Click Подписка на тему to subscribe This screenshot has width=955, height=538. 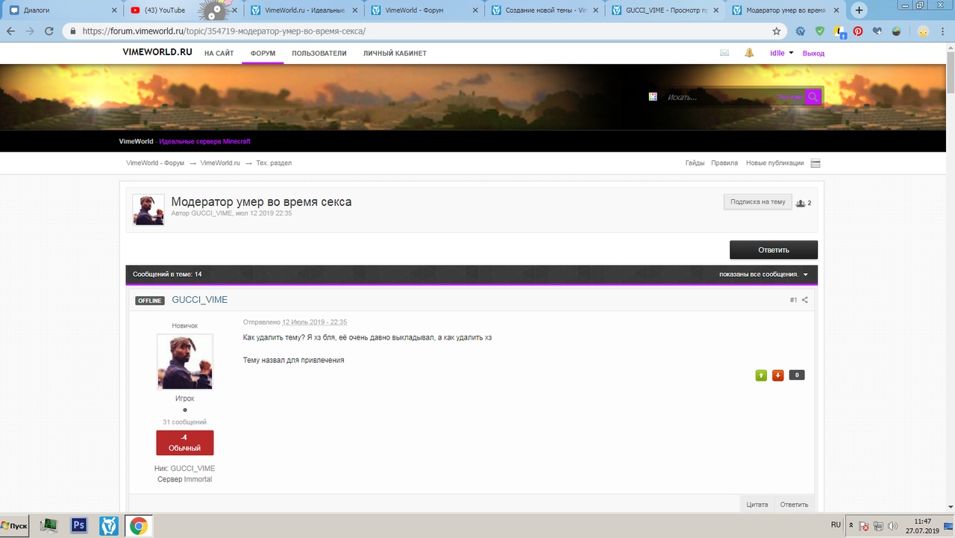[757, 201]
